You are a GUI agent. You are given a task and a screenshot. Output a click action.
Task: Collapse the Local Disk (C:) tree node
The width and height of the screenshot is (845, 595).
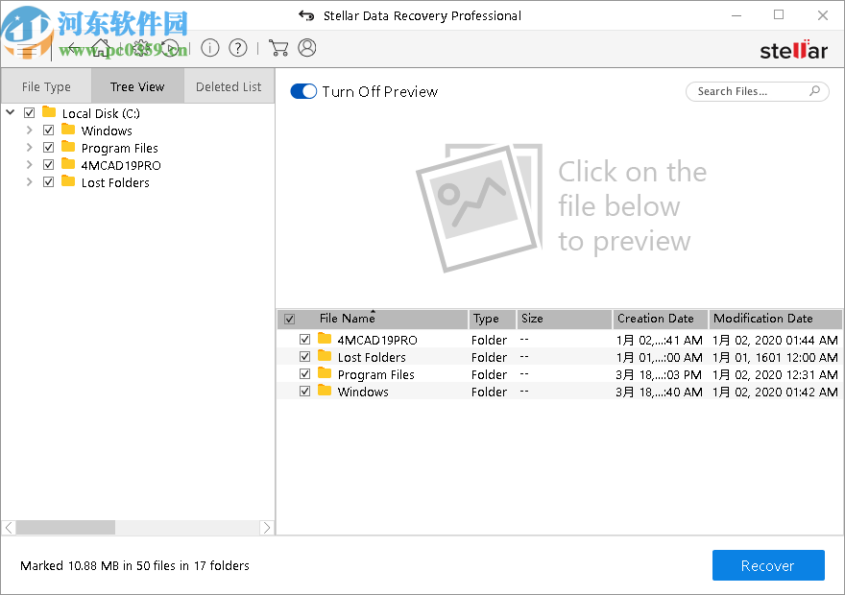(10, 112)
